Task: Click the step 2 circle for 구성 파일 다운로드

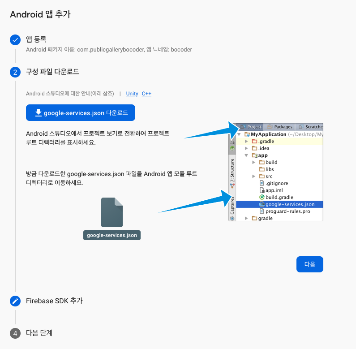Action: click(15, 72)
